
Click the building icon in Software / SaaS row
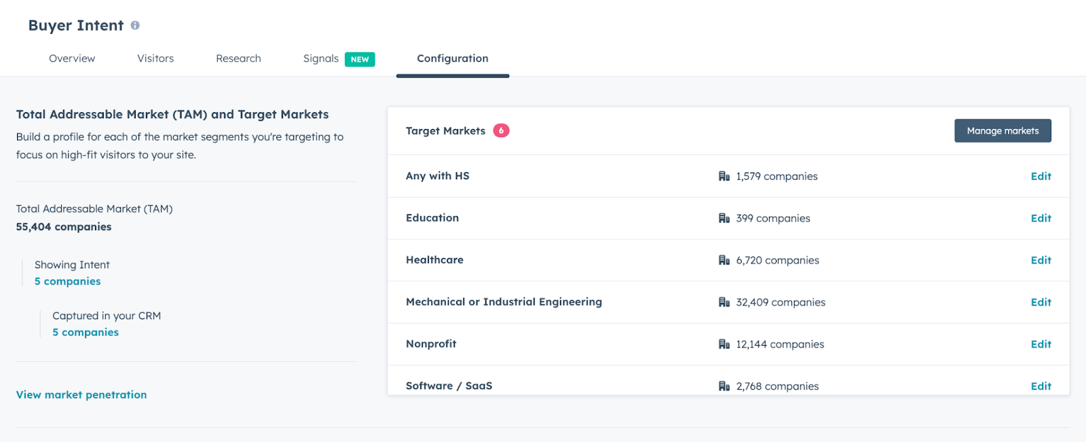point(724,386)
